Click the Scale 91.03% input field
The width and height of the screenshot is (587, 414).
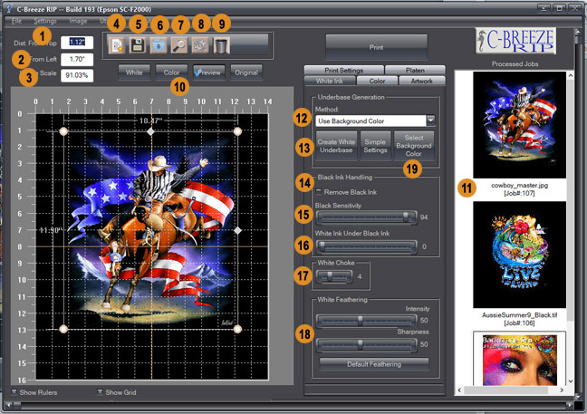point(77,75)
